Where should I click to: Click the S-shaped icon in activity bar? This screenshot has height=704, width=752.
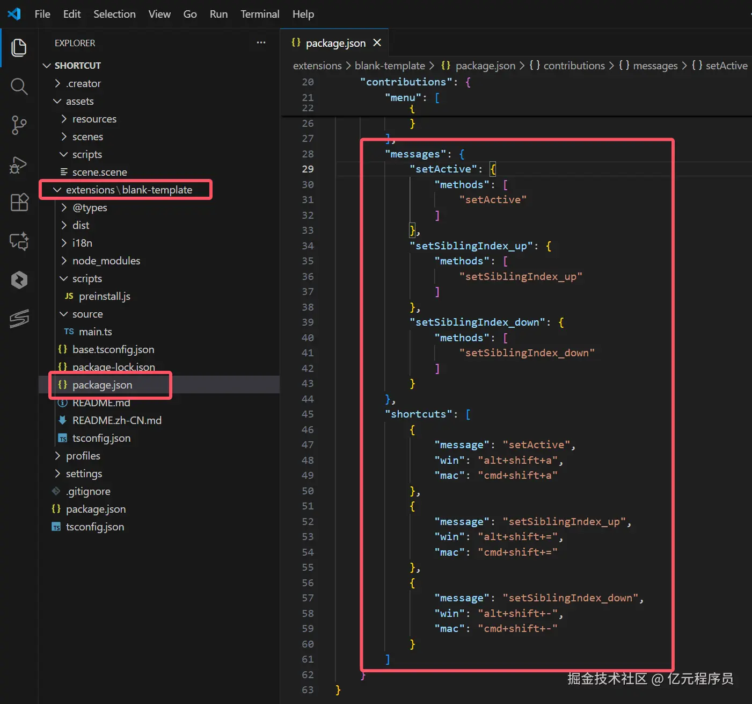[19, 319]
